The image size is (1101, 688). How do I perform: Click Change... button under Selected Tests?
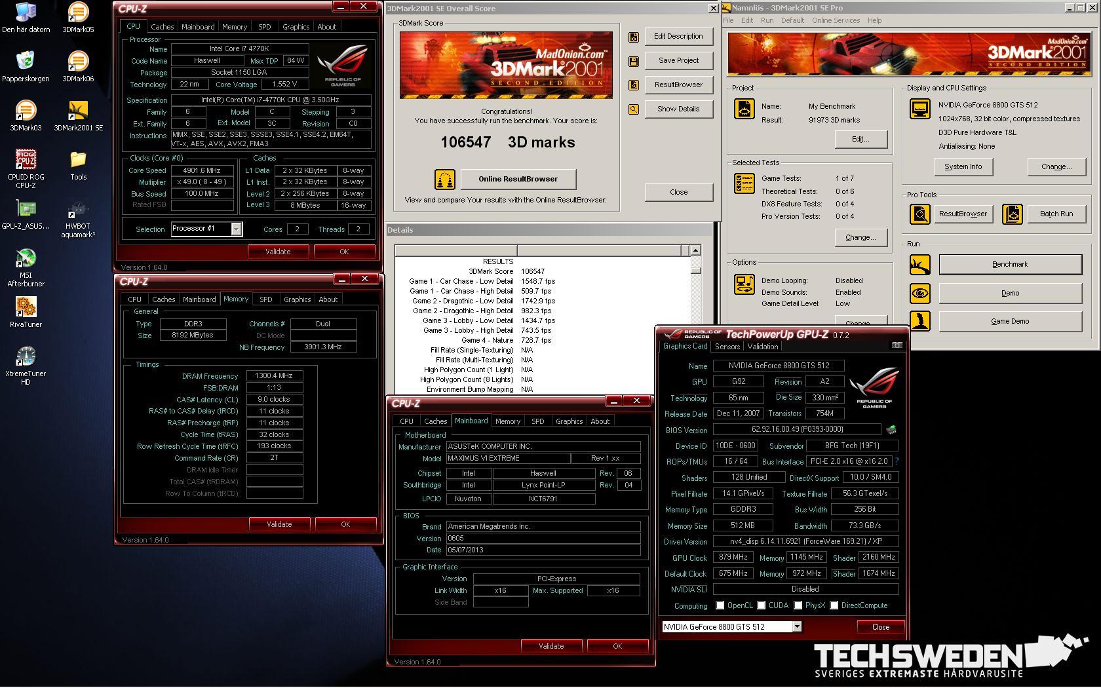(x=860, y=237)
